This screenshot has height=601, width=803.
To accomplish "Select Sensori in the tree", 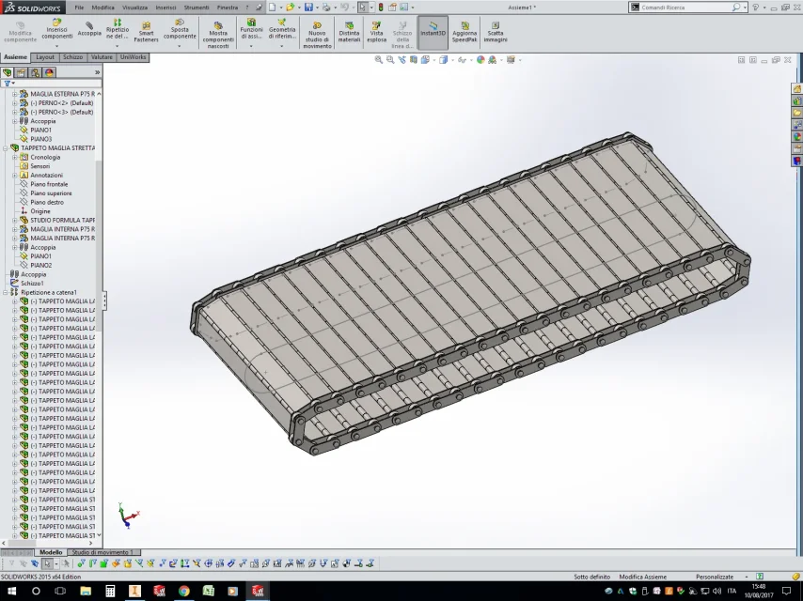I will [39, 166].
